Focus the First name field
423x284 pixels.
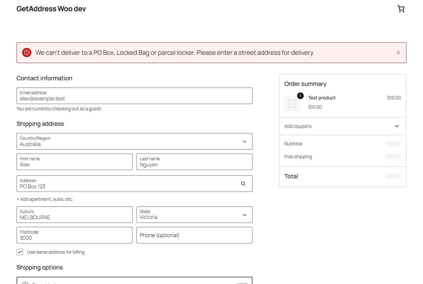pos(74,162)
